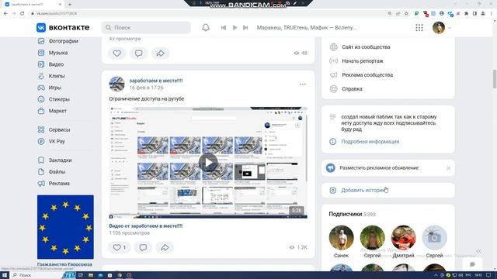Like the Rutube video post
The image size is (497, 279).
[x=119, y=247]
